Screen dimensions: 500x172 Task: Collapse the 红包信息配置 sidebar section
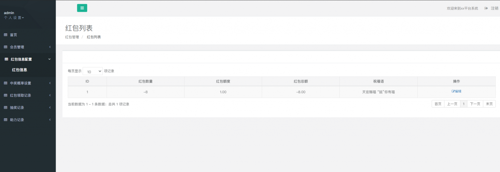pyautogui.click(x=49, y=59)
